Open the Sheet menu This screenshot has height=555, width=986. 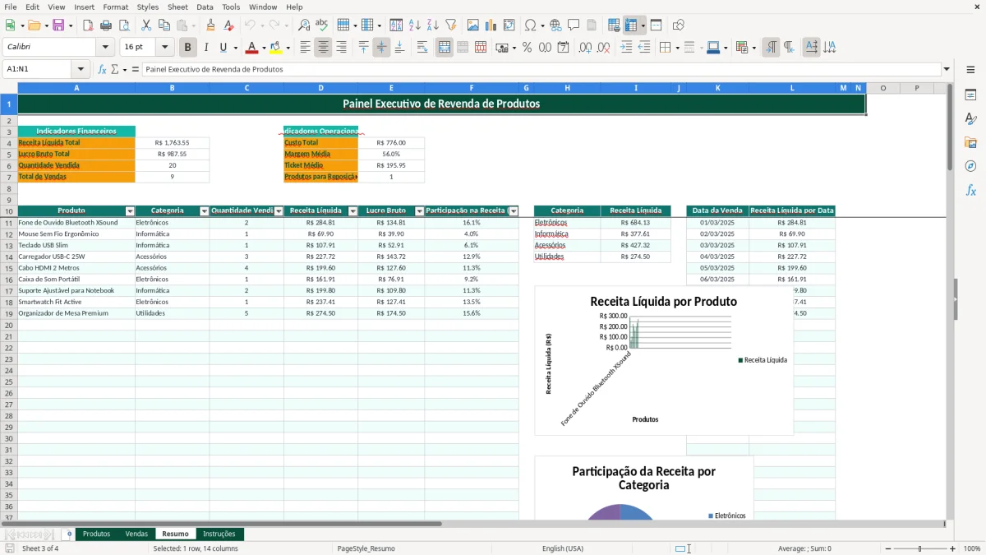coord(177,7)
